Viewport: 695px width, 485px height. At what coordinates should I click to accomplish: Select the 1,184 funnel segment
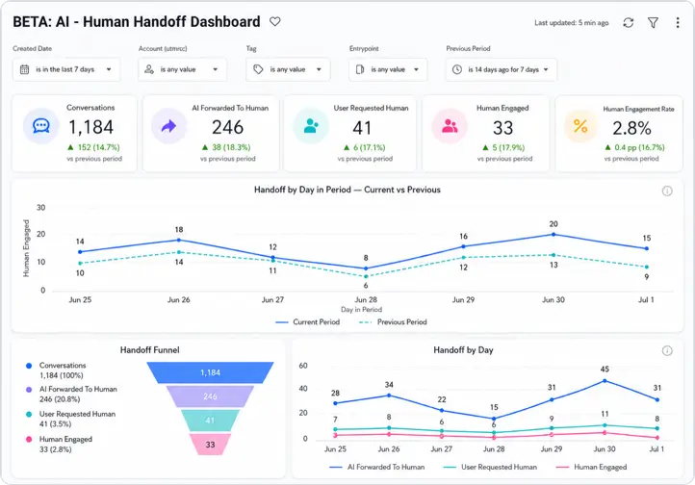click(x=210, y=372)
